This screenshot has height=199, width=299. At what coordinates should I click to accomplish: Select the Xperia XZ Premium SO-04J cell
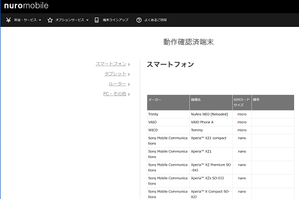pos(211,168)
